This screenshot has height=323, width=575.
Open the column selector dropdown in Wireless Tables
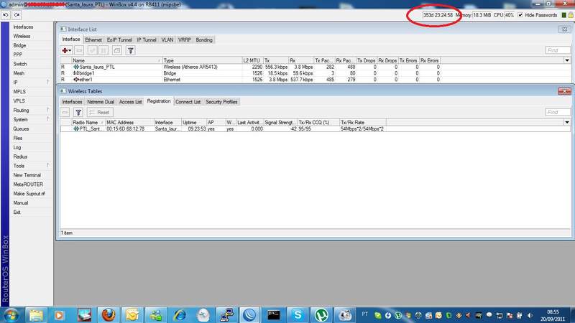(x=567, y=122)
